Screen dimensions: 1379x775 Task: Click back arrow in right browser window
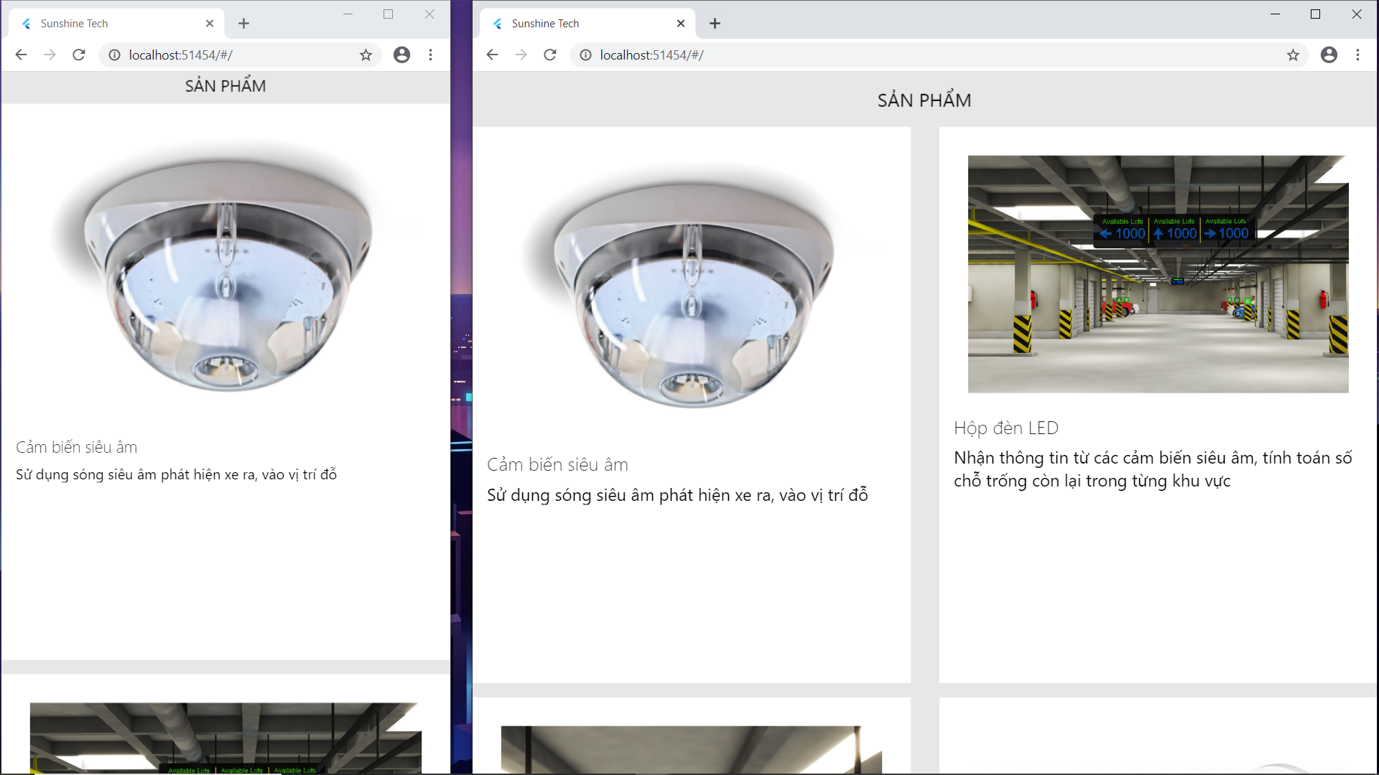[492, 55]
